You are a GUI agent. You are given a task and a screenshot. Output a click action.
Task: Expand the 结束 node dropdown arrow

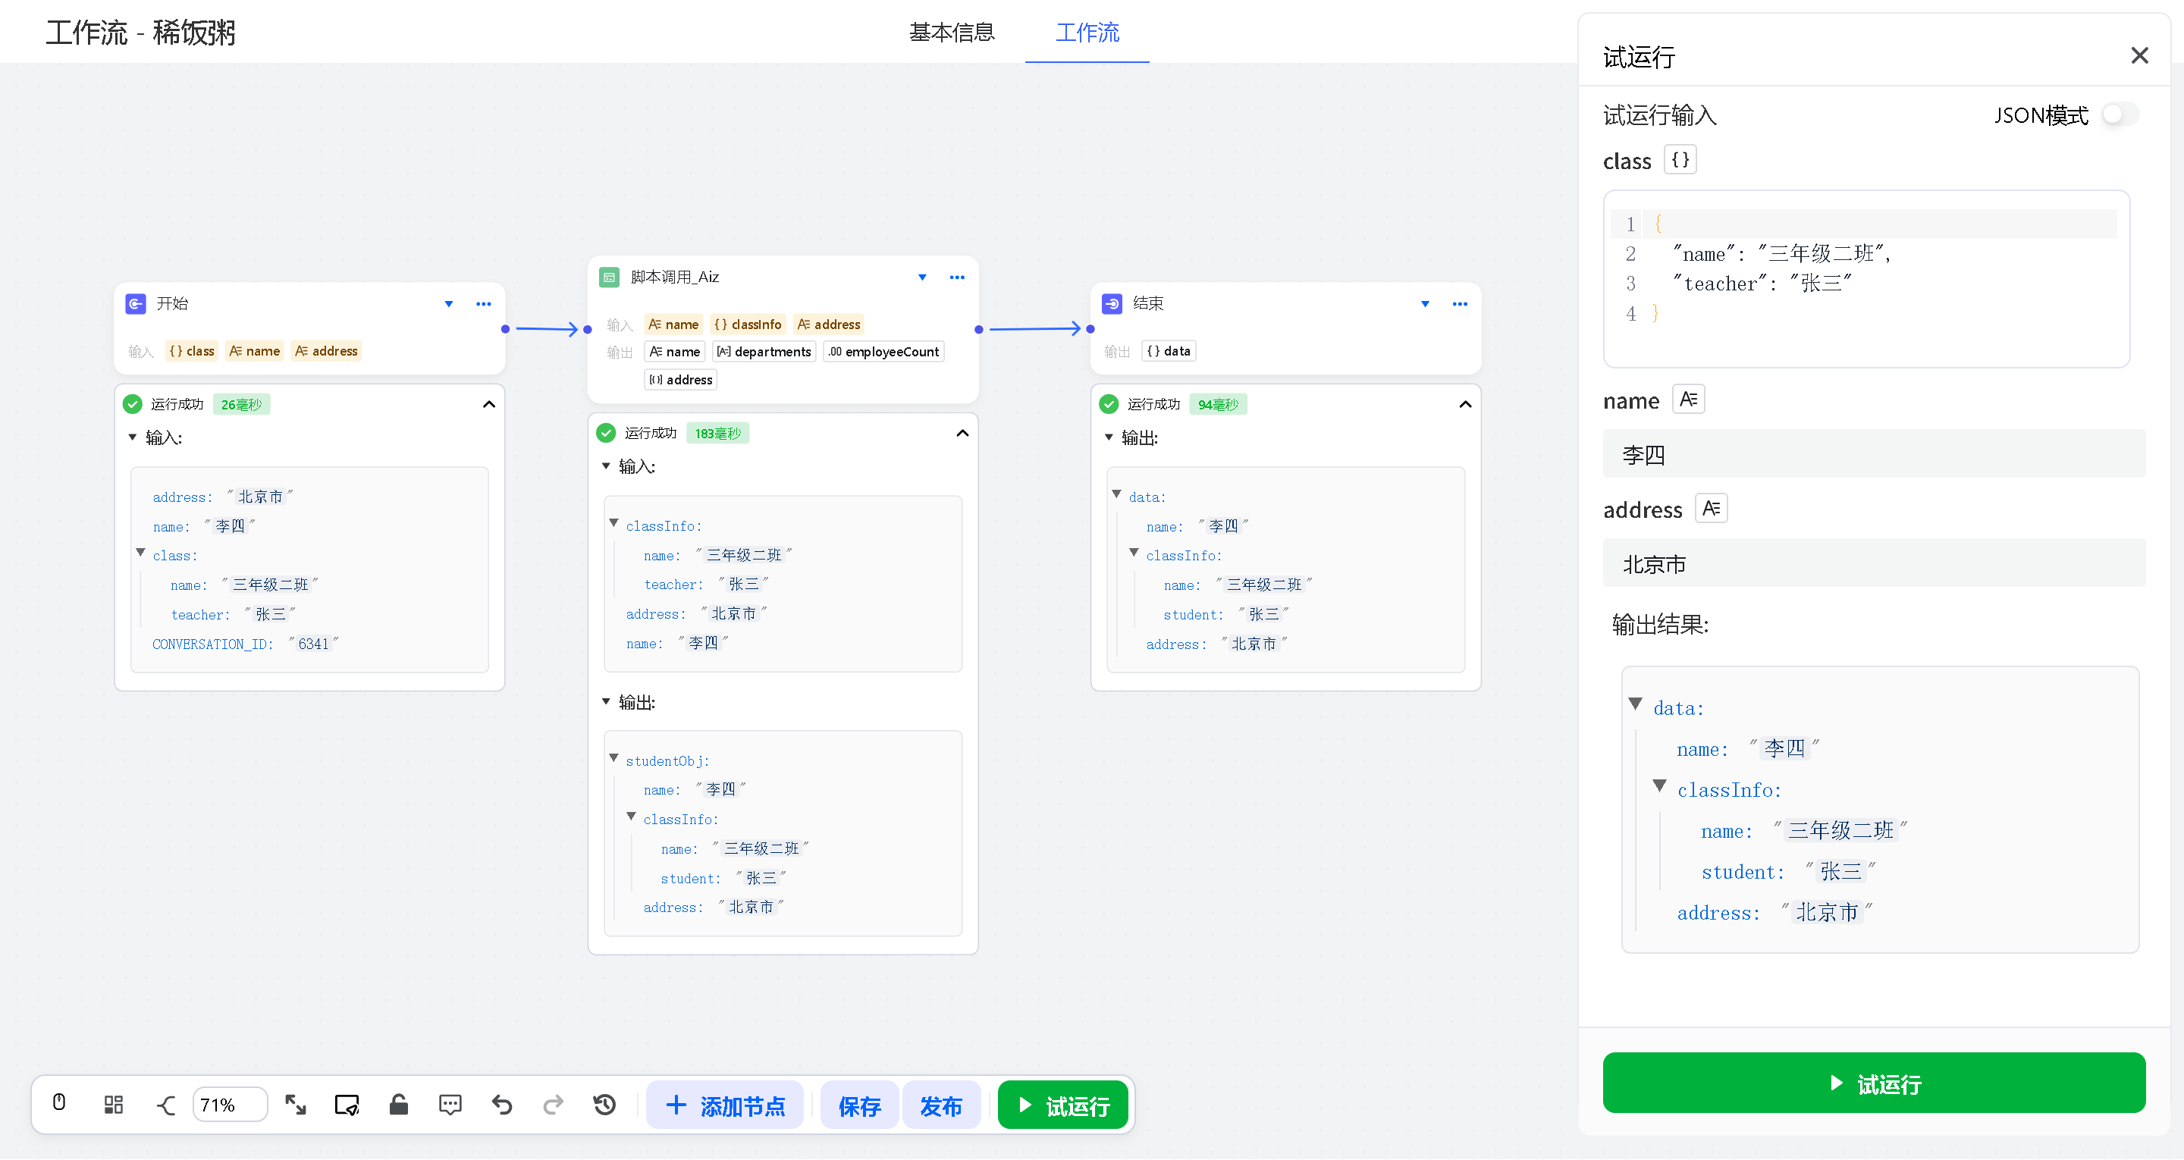coord(1424,303)
